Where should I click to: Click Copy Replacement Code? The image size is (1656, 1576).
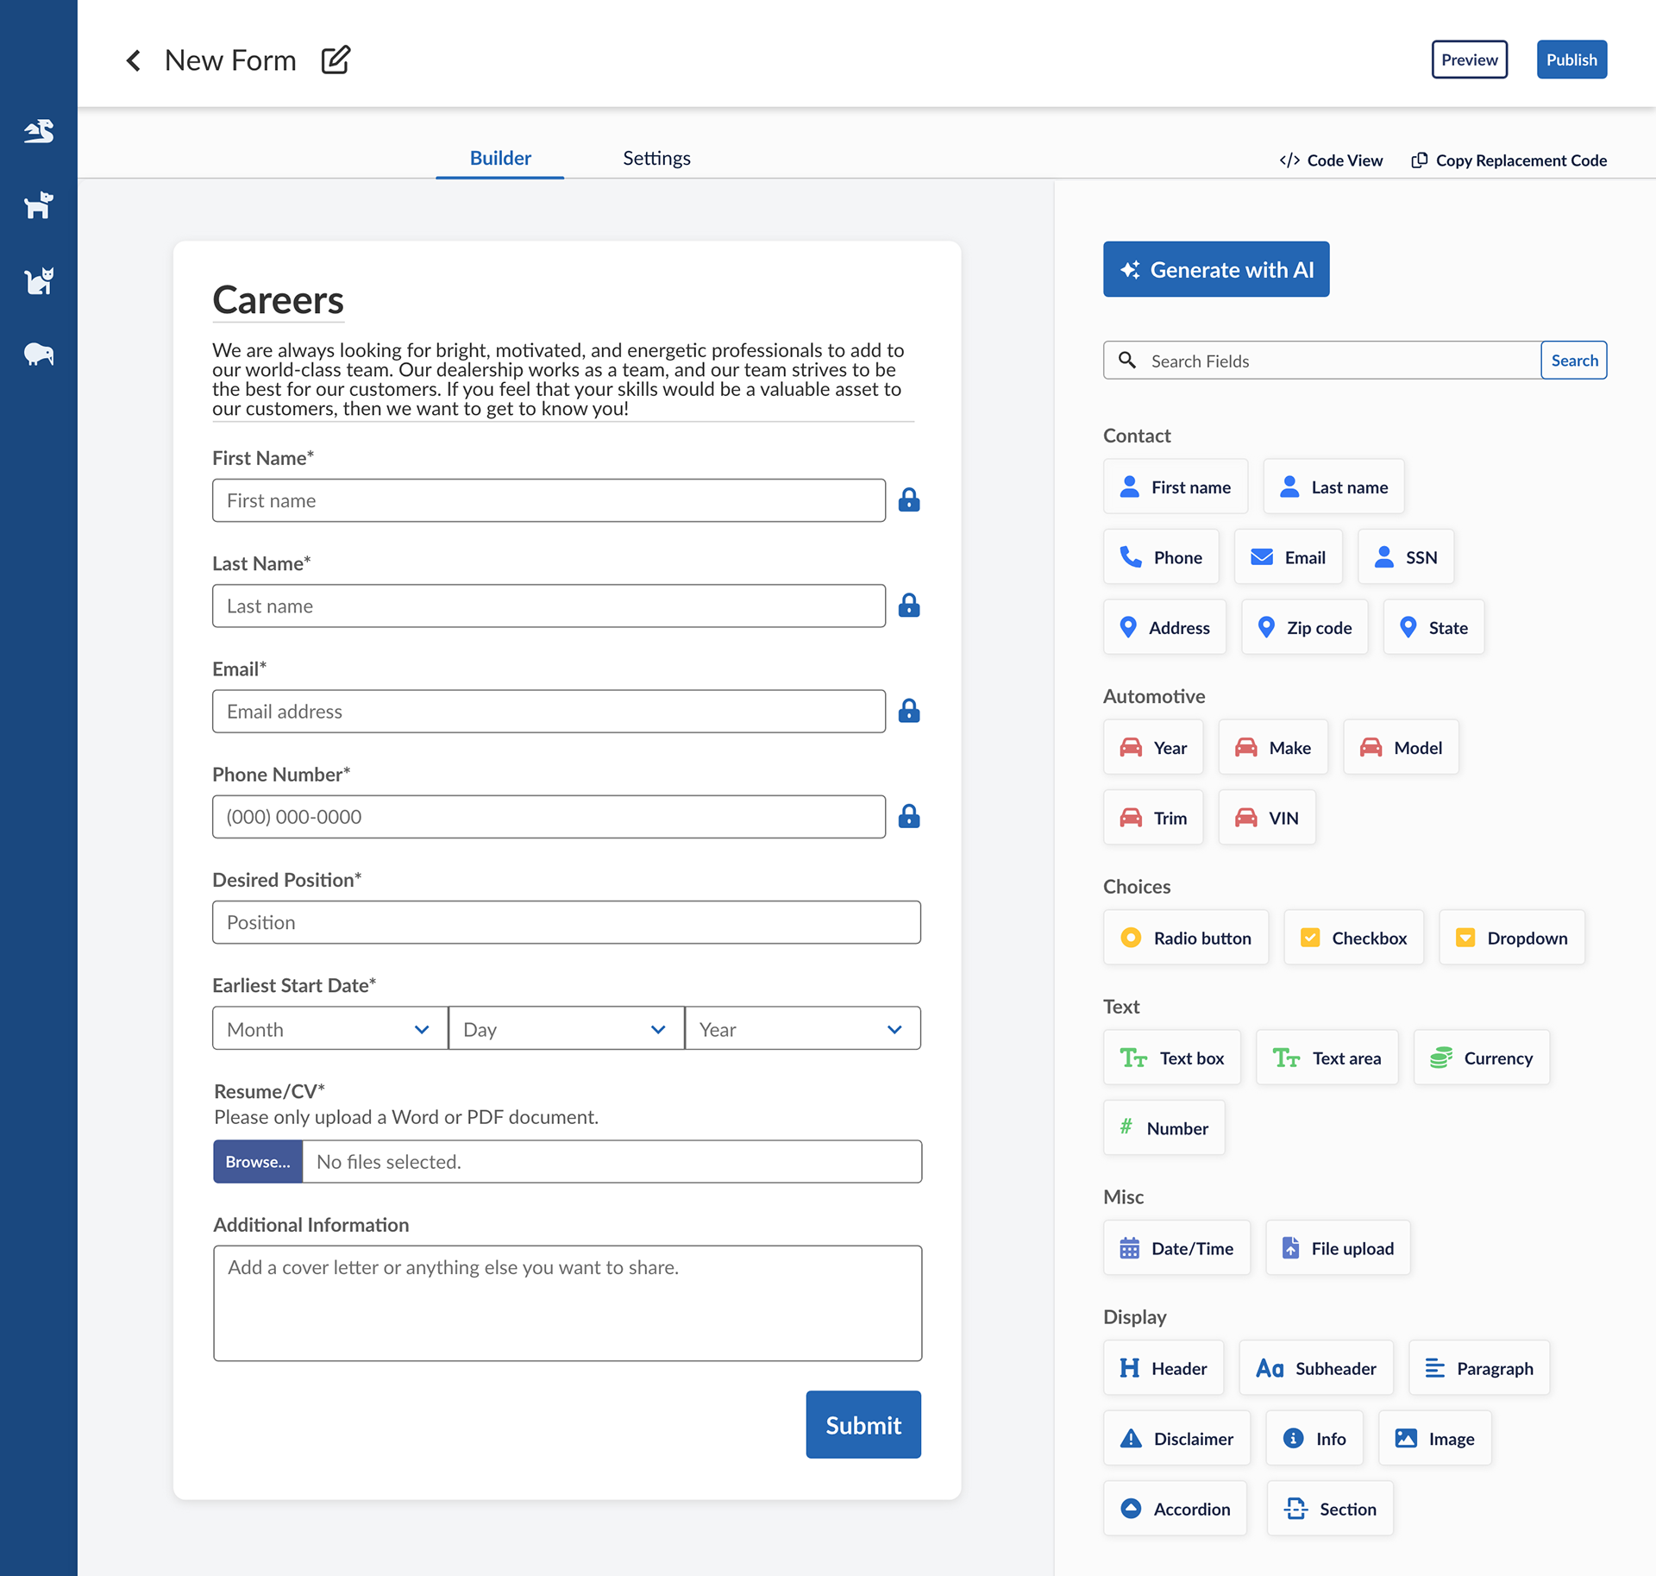(1509, 160)
